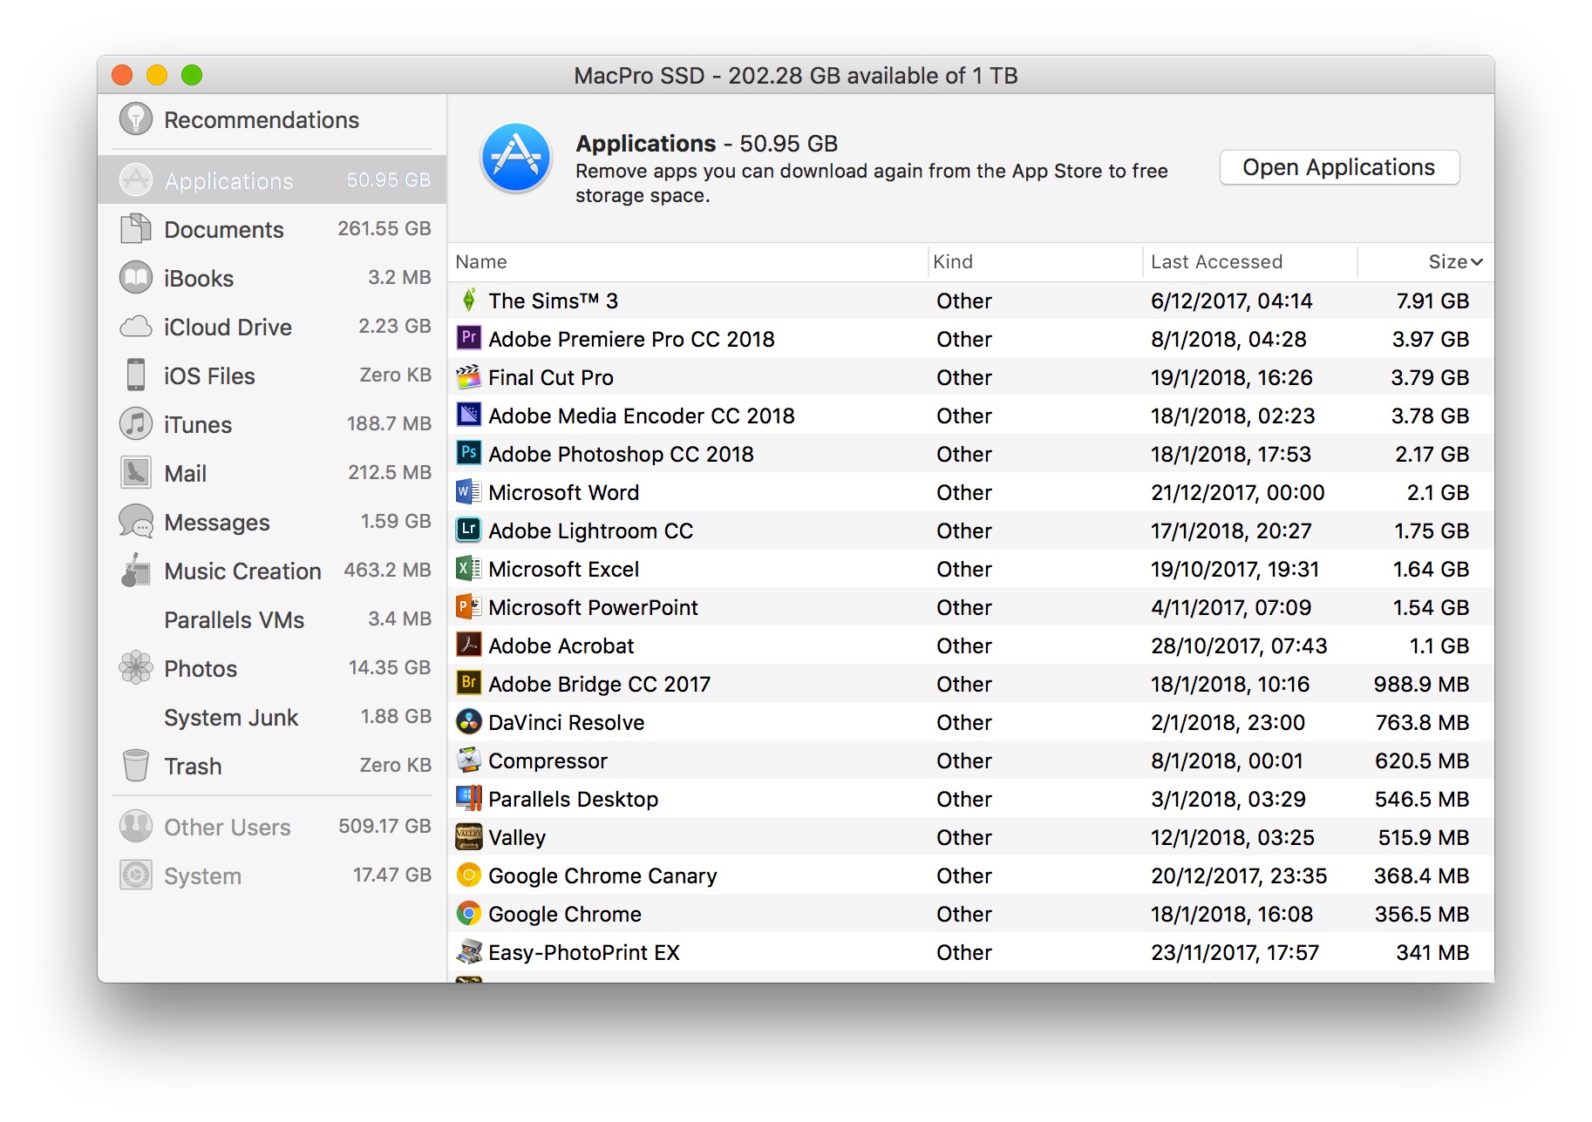Click the Music Creation guitar icon
Screen dimensions: 1592x1122
pyautogui.click(x=136, y=571)
